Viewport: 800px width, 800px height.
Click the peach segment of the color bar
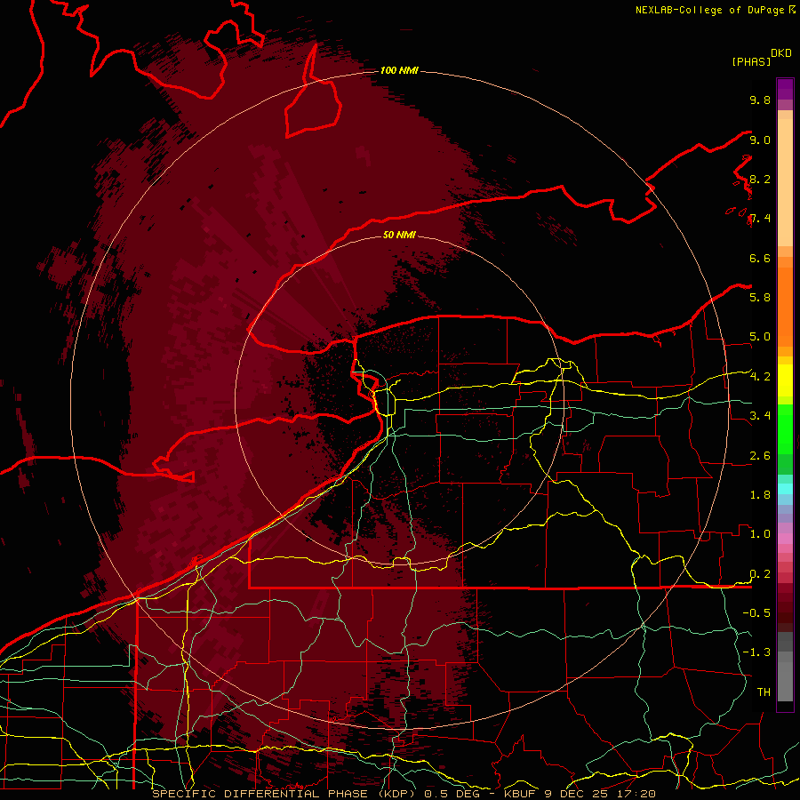(785, 182)
